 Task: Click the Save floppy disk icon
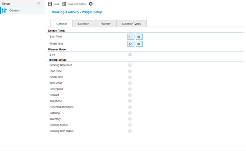point(50,4)
